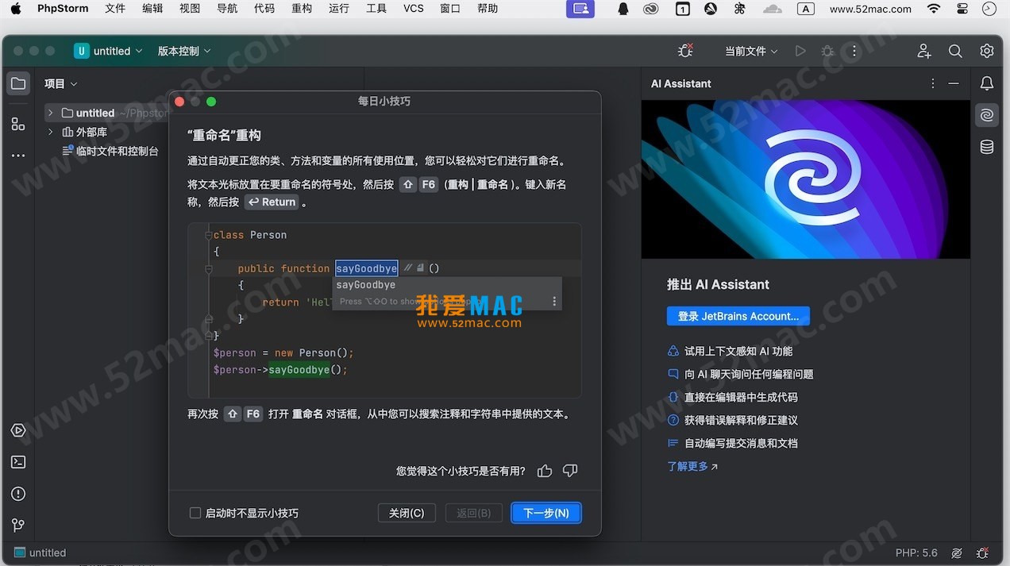Screen dimensions: 1010x566
Task: Open Search Everywhere magnifier
Action: (x=955, y=51)
